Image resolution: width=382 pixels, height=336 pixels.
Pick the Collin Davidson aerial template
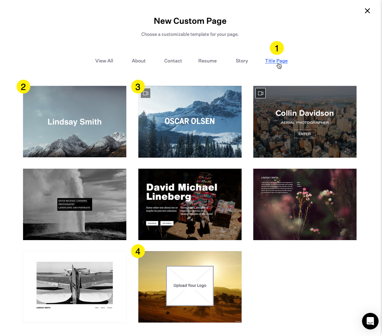click(305, 122)
